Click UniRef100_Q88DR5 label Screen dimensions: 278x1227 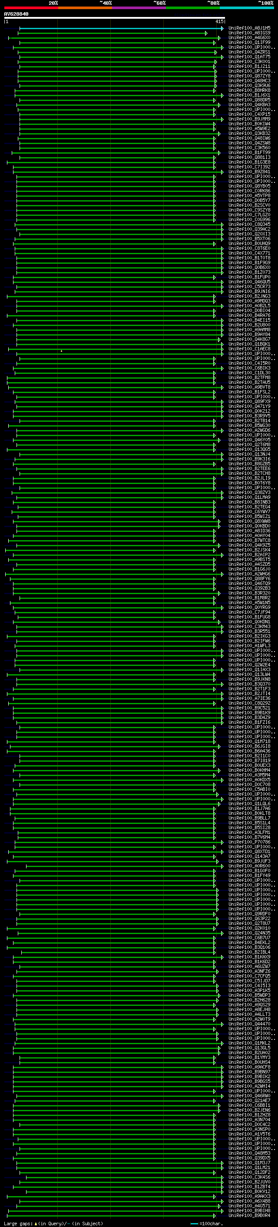point(249,100)
